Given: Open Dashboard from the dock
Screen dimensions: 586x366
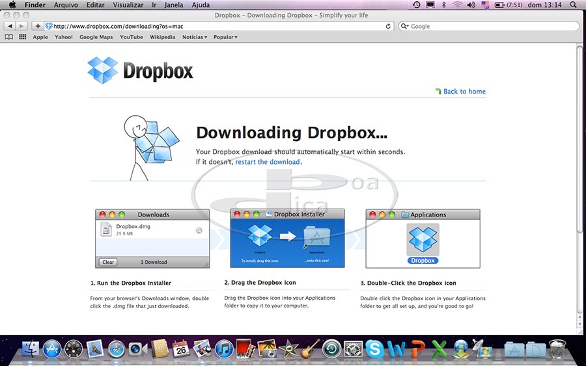Looking at the screenshot, I should point(74,349).
